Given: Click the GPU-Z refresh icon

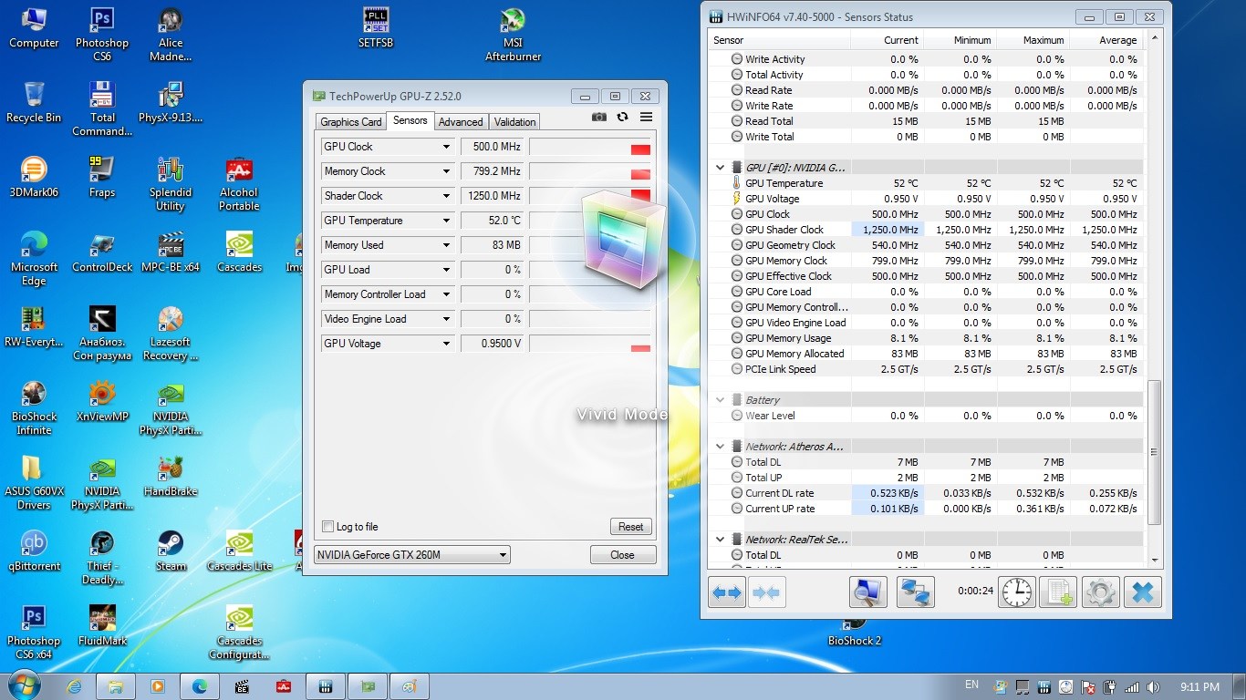Looking at the screenshot, I should (x=622, y=118).
